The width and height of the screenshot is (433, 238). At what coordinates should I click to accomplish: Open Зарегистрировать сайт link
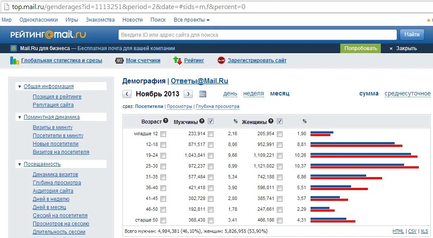(x=257, y=60)
